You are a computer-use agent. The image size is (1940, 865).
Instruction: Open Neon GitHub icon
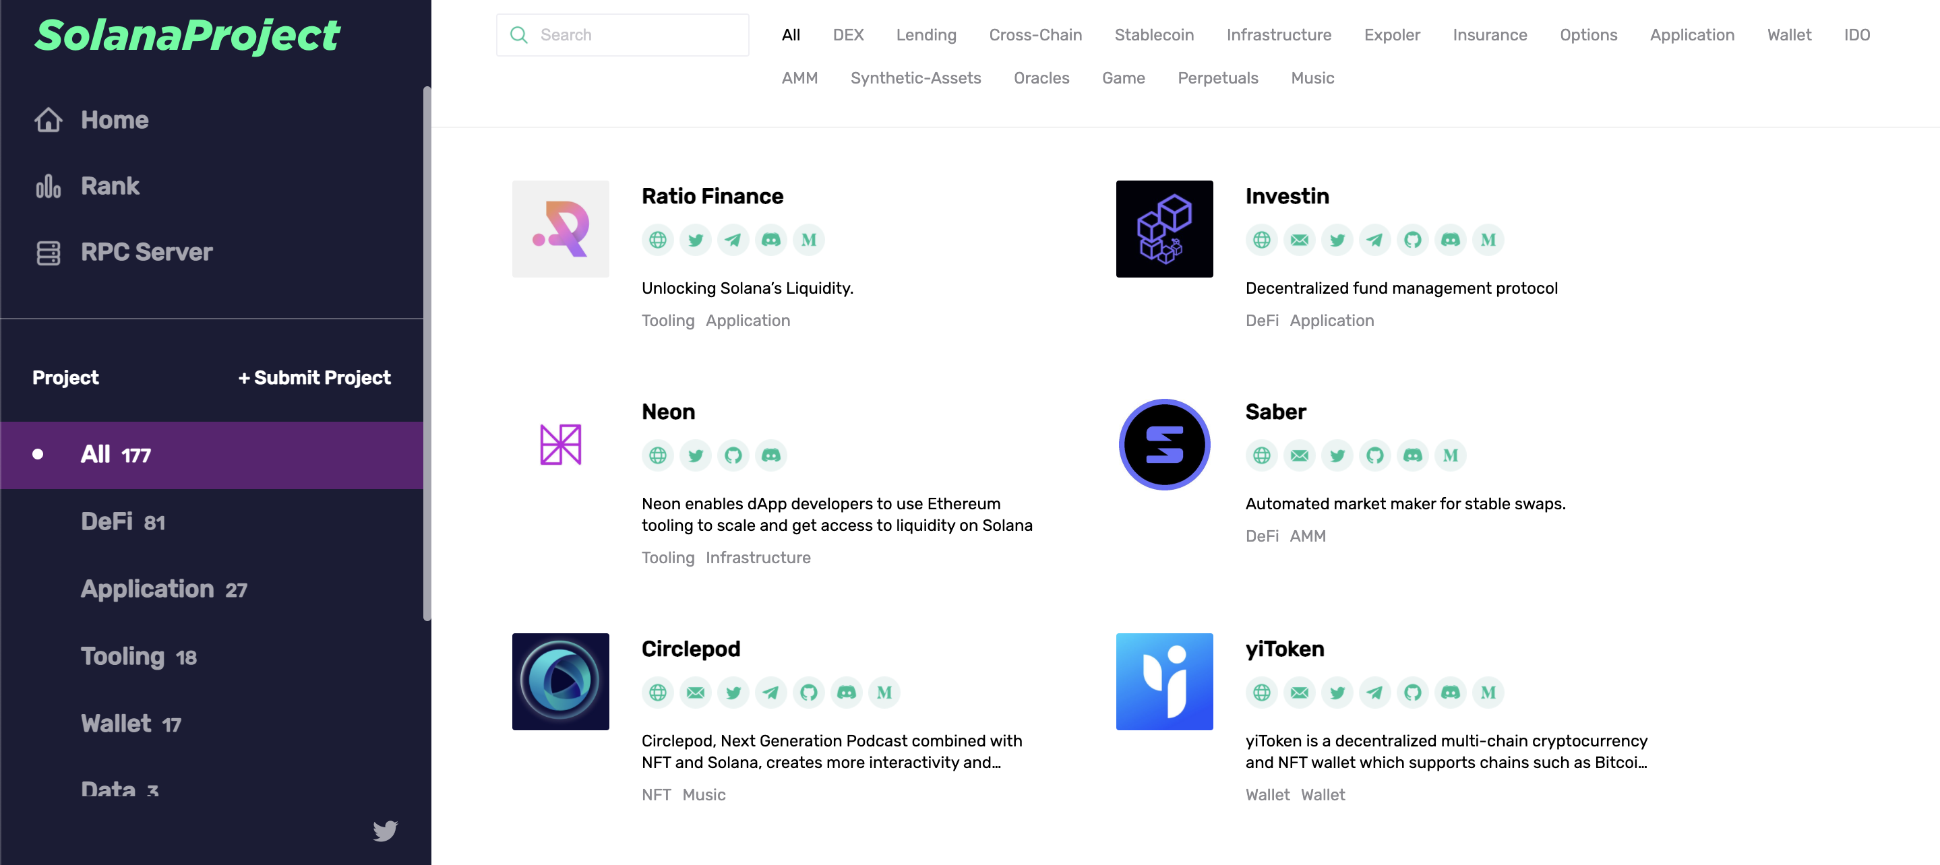click(733, 455)
